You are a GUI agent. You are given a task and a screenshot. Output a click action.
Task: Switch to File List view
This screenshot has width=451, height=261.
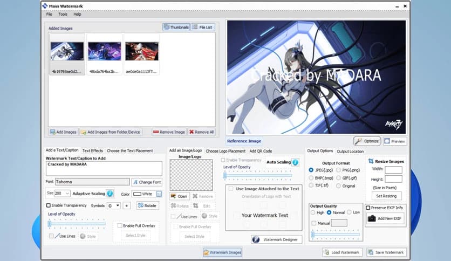coord(202,28)
